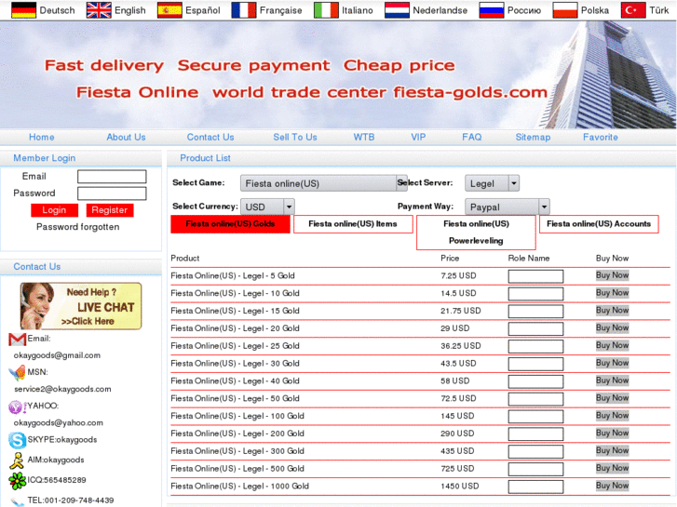Select Fiesta online(US) Golds tab
Screen dimensions: 677x507
point(230,224)
